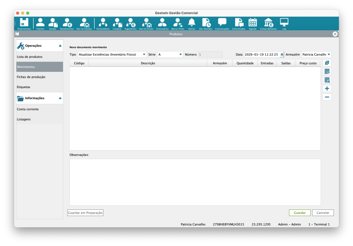
Task: Open Alertas bell icon
Action: (191, 23)
